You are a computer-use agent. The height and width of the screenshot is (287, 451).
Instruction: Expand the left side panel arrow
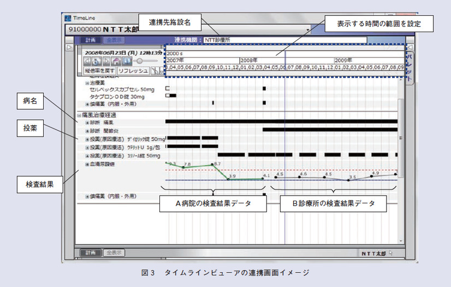[x=69, y=47]
